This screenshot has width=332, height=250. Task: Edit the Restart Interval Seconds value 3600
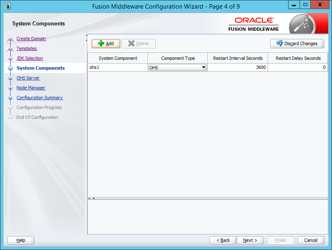pyautogui.click(x=238, y=68)
